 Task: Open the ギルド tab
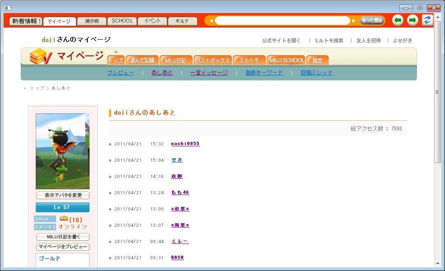click(x=182, y=21)
